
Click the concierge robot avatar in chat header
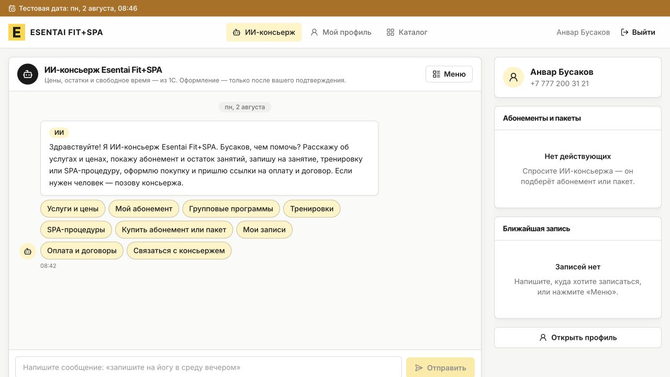[x=28, y=74]
